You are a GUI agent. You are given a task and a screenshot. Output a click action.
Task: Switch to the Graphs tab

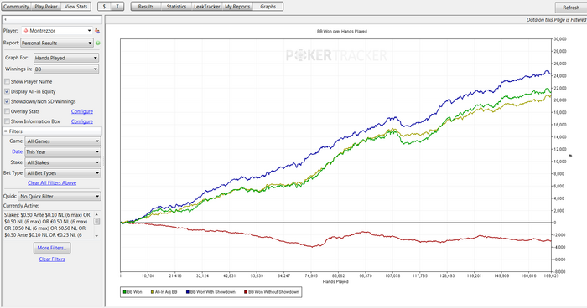click(x=268, y=7)
